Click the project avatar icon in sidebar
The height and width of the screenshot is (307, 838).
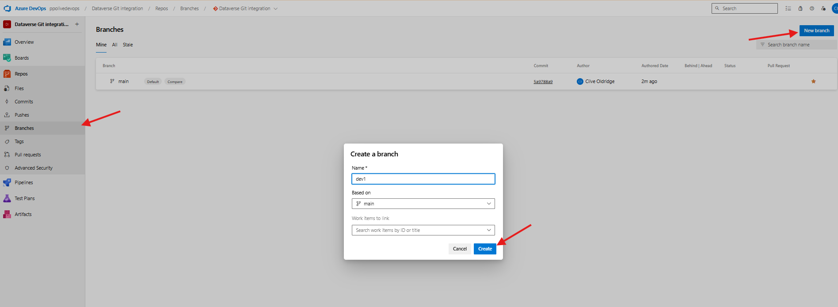pos(7,24)
